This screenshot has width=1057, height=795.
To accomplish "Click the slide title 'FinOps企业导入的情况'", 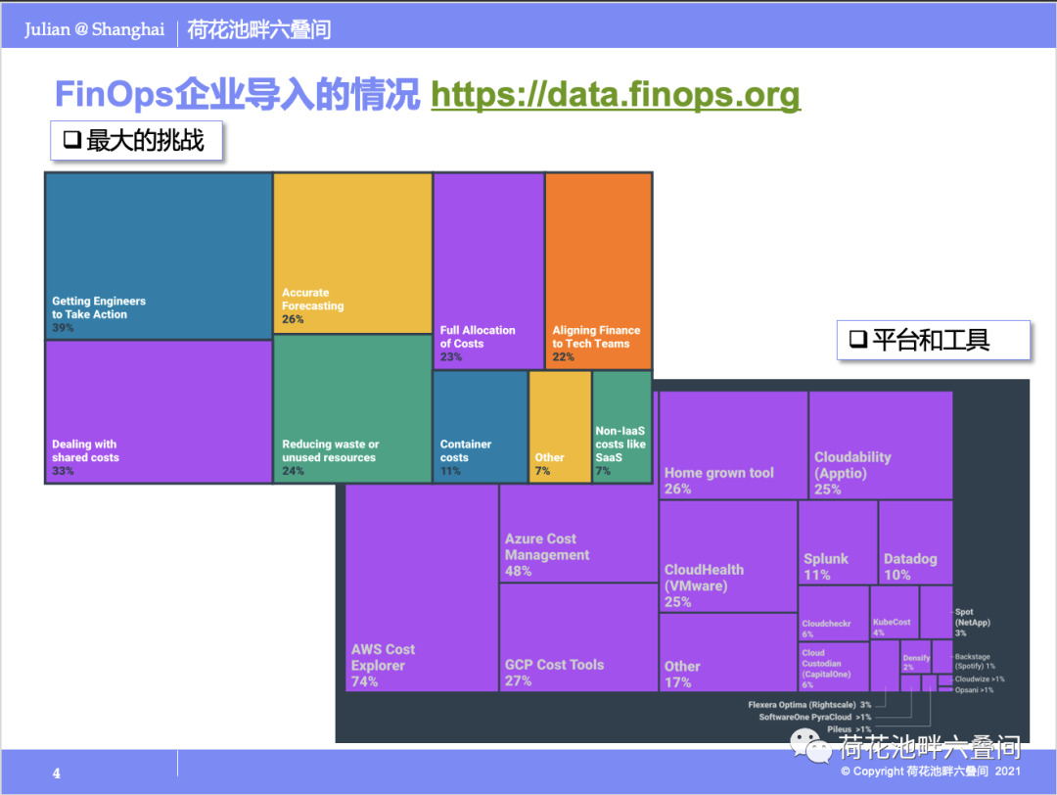I will pyautogui.click(x=237, y=94).
